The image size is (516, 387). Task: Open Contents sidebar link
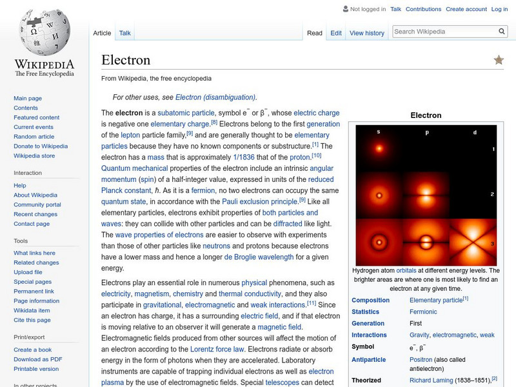pos(26,108)
